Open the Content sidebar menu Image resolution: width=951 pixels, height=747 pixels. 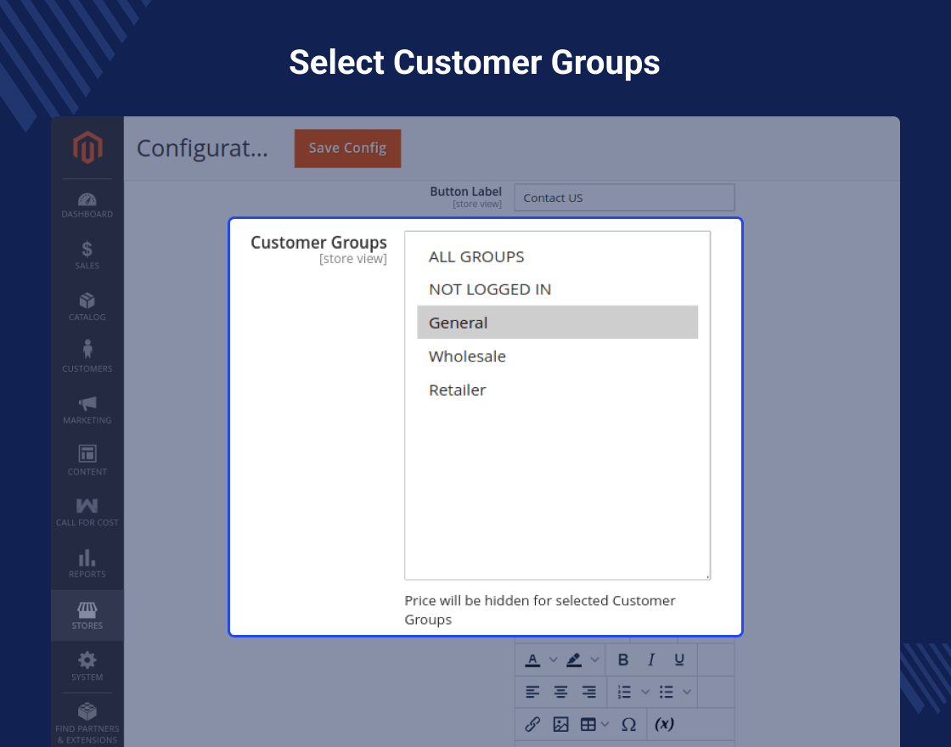(x=87, y=462)
